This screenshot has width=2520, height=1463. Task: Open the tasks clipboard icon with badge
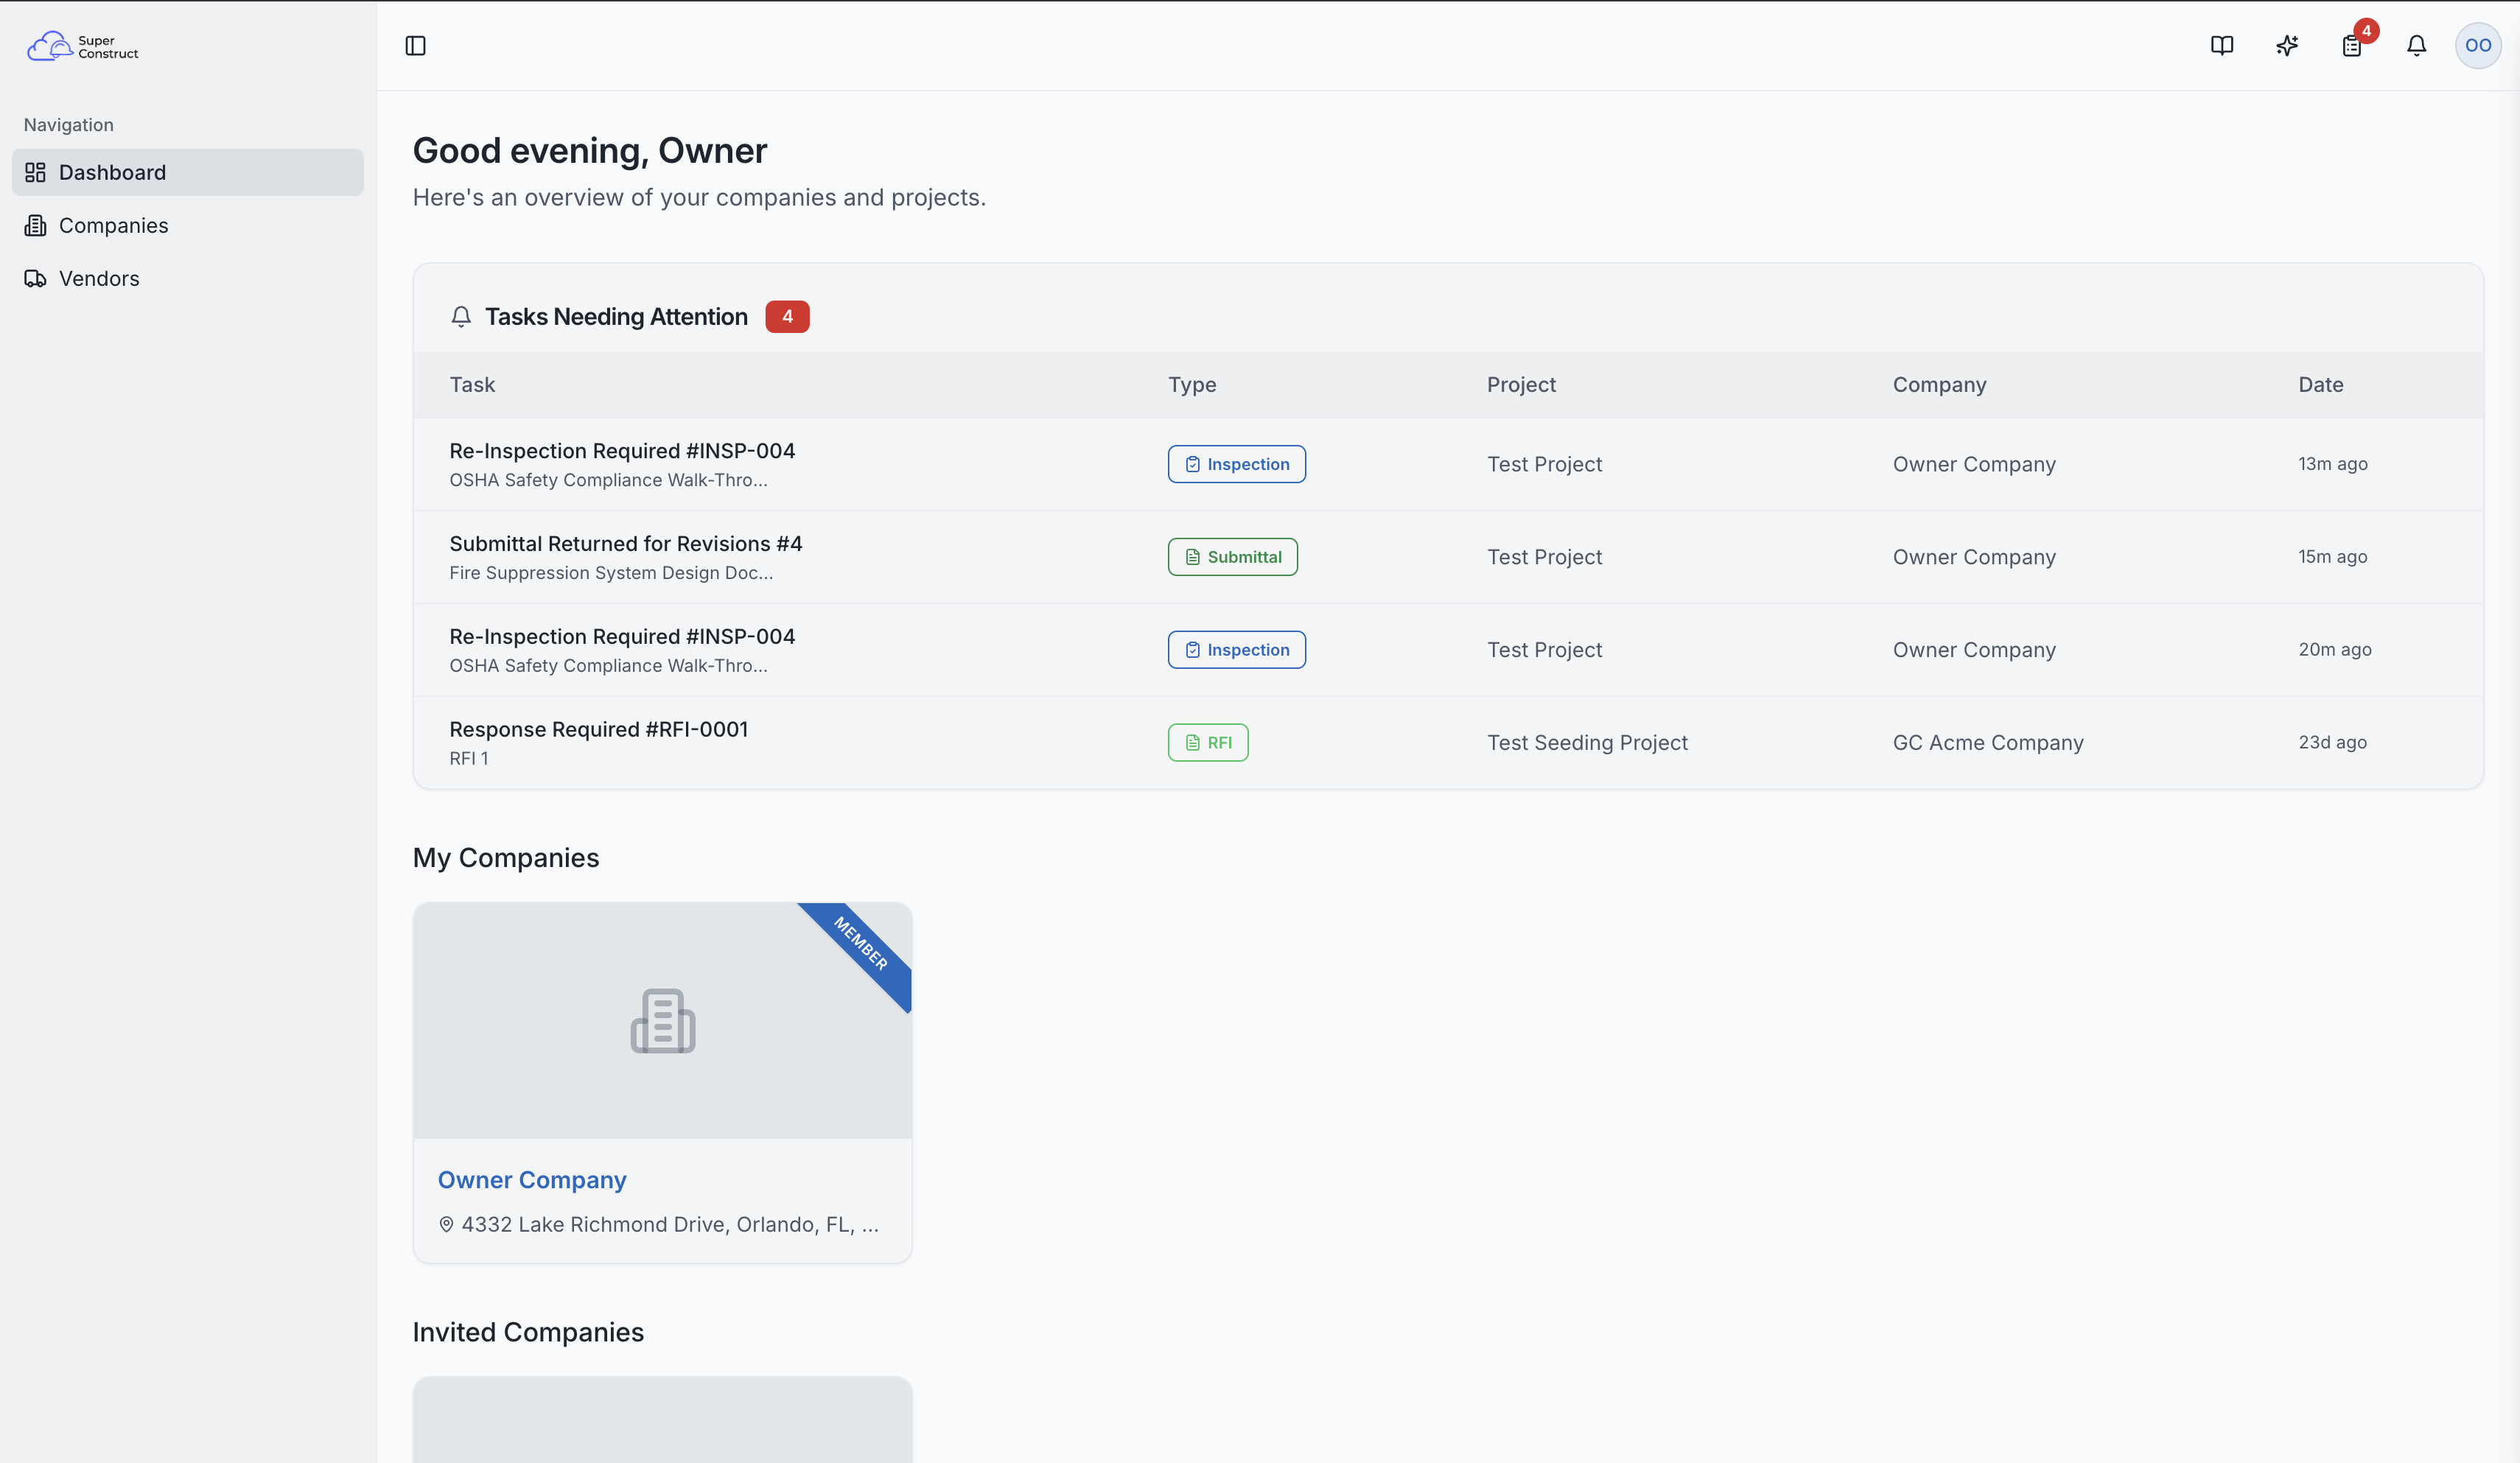pos(2352,46)
